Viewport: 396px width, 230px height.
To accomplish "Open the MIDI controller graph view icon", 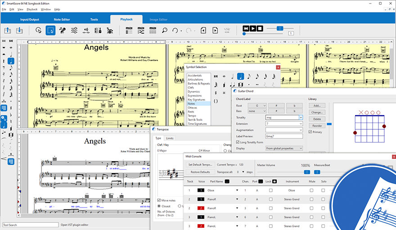I will (141, 31).
